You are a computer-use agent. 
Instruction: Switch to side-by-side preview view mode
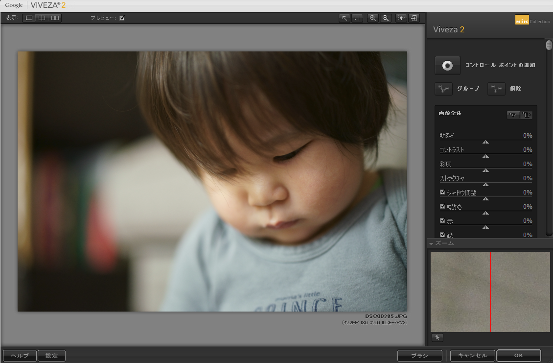coord(55,18)
